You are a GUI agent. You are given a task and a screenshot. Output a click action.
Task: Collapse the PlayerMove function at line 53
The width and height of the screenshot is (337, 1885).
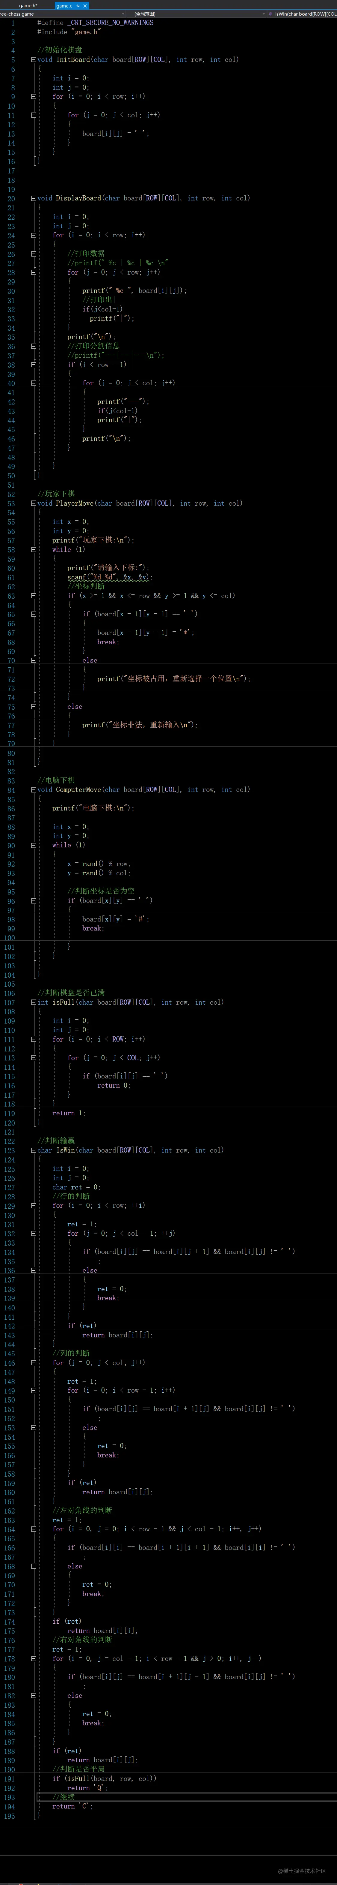point(34,504)
